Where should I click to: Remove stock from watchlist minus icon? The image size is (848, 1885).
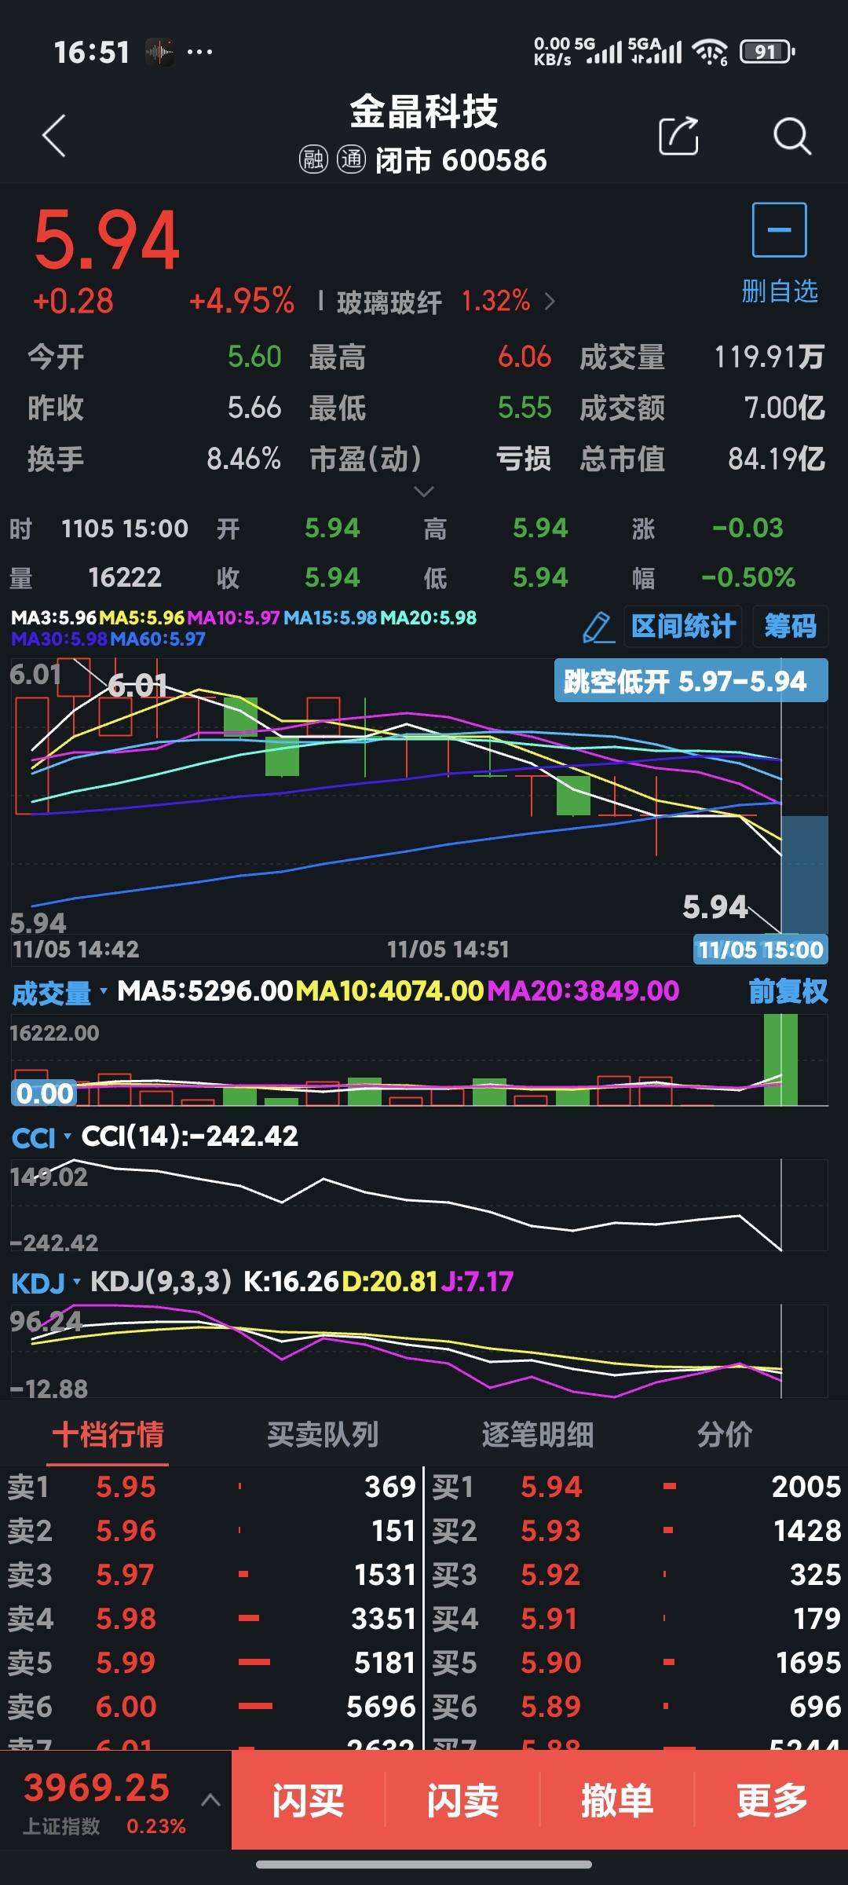(779, 229)
